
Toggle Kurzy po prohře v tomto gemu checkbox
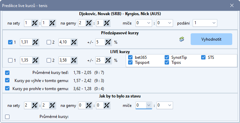(7, 88)
